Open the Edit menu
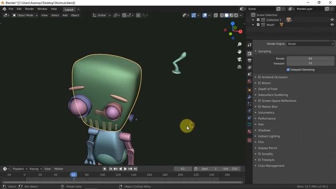This screenshot has height=189, width=336. (19, 9)
